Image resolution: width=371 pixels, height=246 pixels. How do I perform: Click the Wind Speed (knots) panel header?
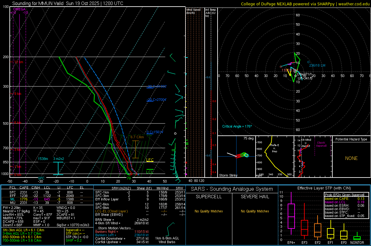(x=193, y=11)
